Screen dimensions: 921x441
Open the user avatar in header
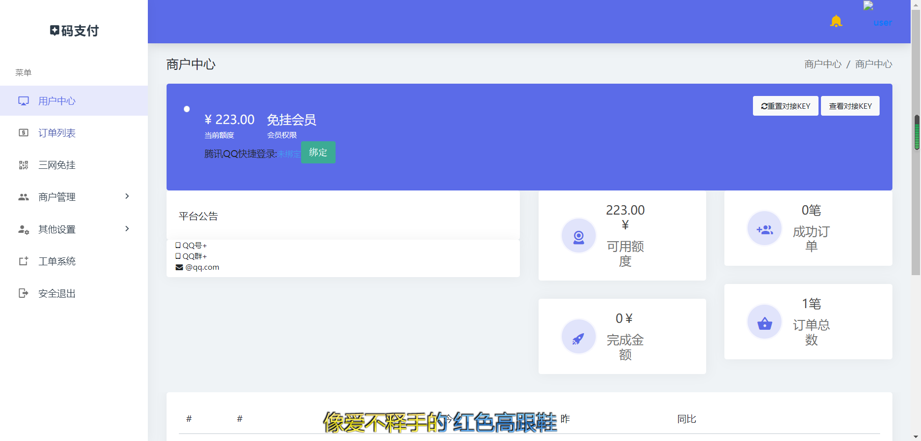(868, 6)
